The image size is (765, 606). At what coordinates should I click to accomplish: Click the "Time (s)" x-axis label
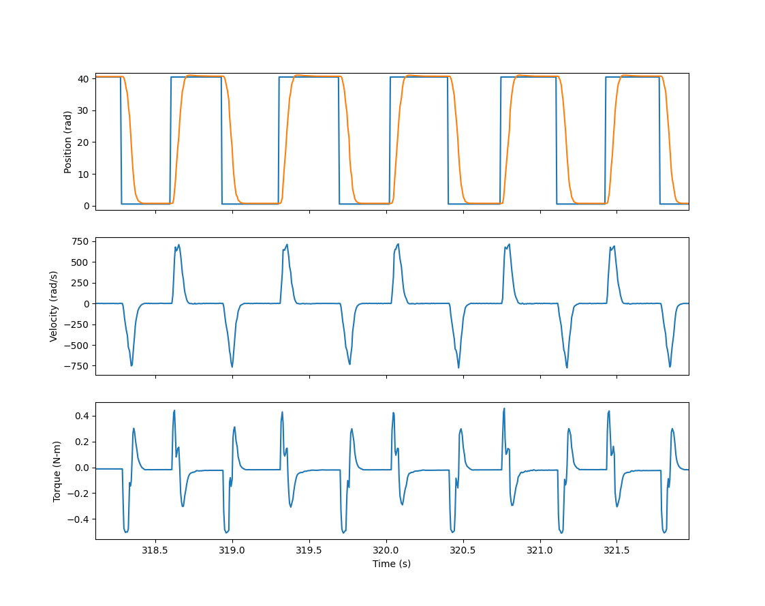pos(391,564)
